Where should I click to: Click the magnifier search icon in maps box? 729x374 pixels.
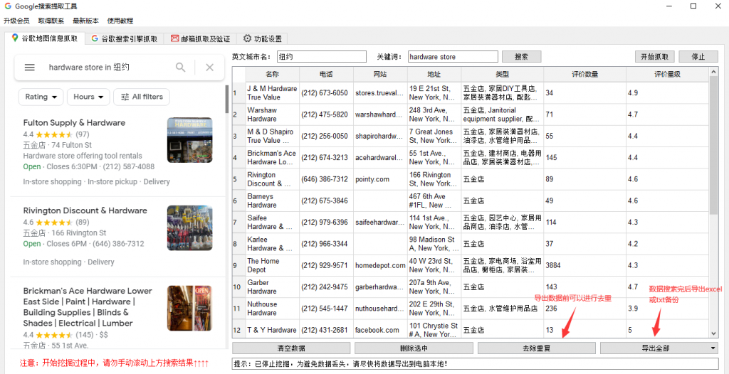(x=180, y=68)
